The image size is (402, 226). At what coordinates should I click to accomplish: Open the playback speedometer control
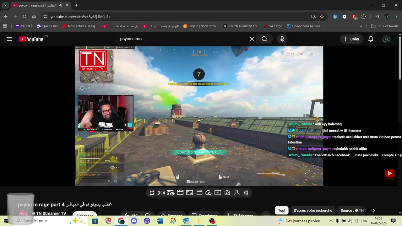(x=208, y=193)
